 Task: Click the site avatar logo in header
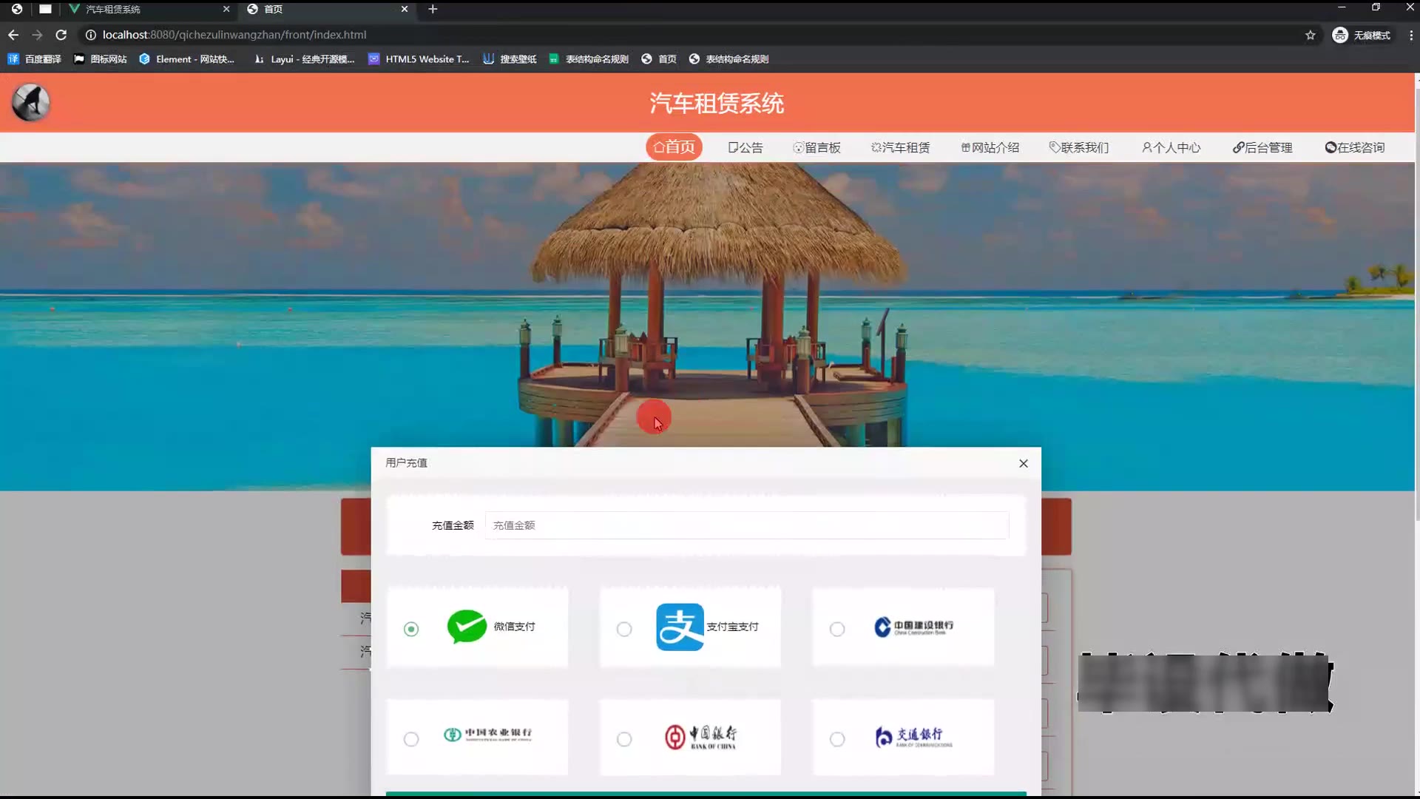coord(31,103)
